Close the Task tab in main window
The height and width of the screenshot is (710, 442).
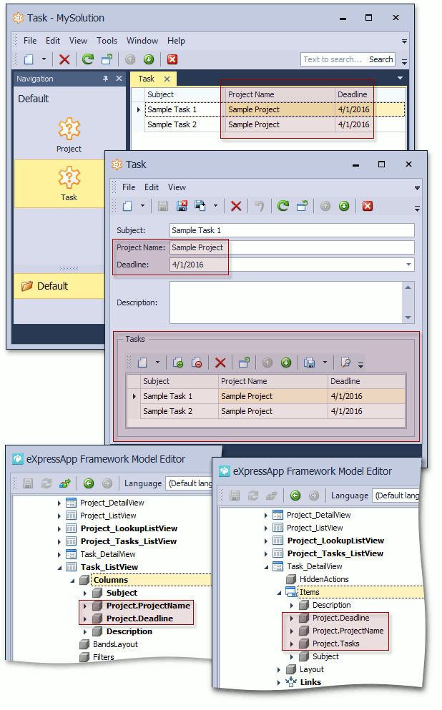(x=167, y=79)
